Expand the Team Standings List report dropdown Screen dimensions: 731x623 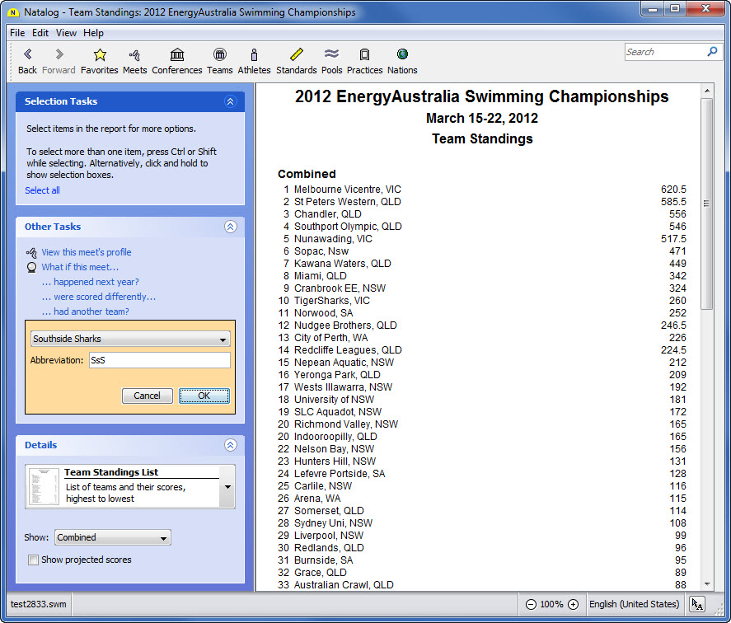tap(227, 486)
